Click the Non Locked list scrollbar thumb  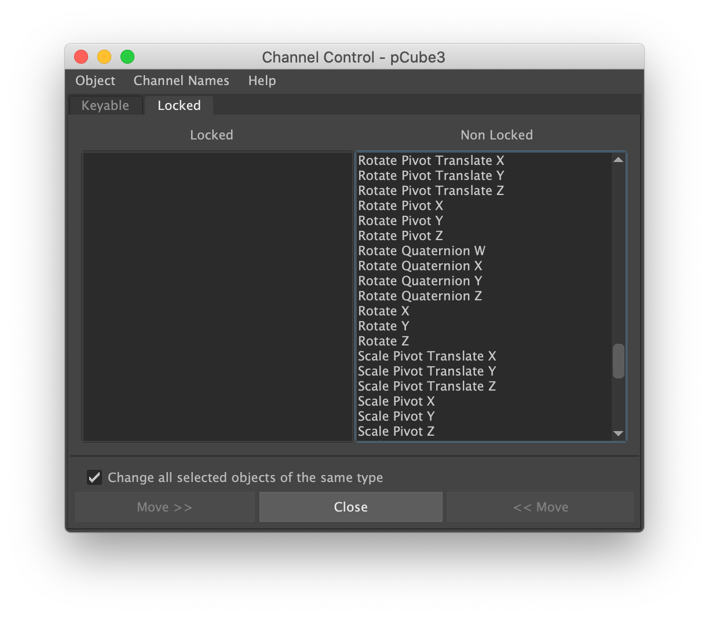tap(619, 361)
